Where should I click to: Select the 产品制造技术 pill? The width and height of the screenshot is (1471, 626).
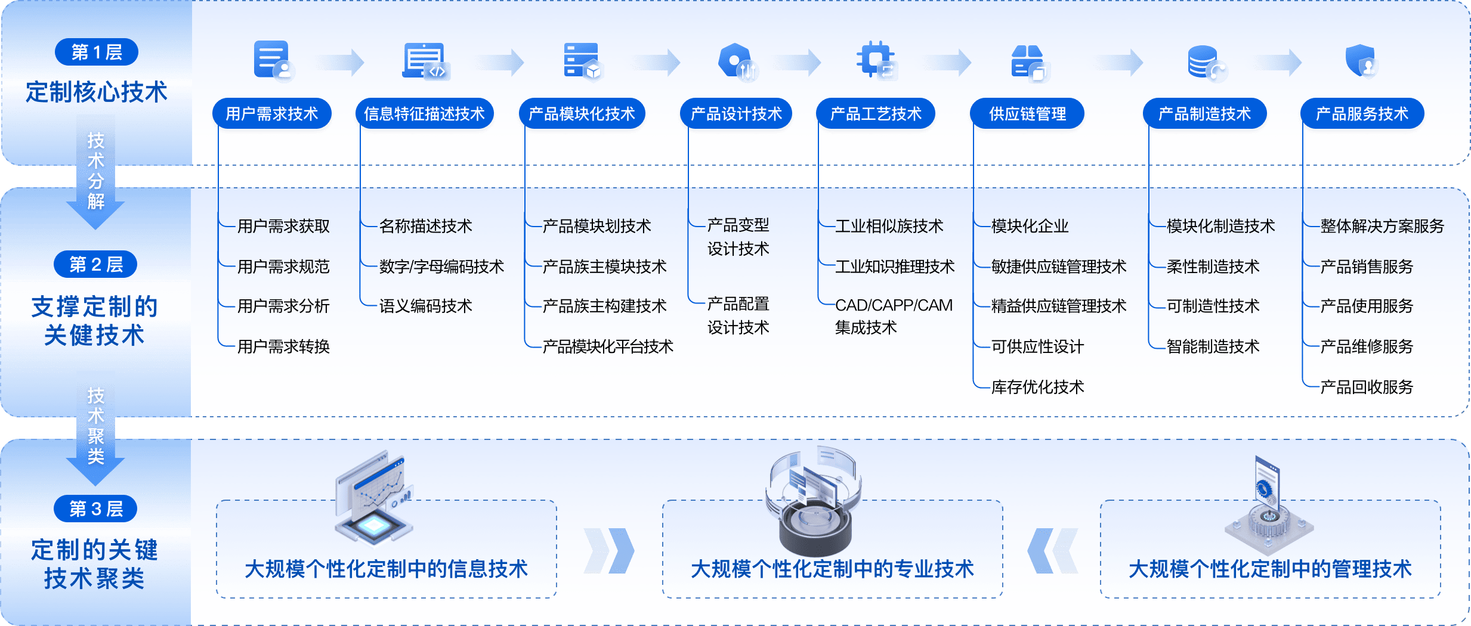[x=1205, y=113]
